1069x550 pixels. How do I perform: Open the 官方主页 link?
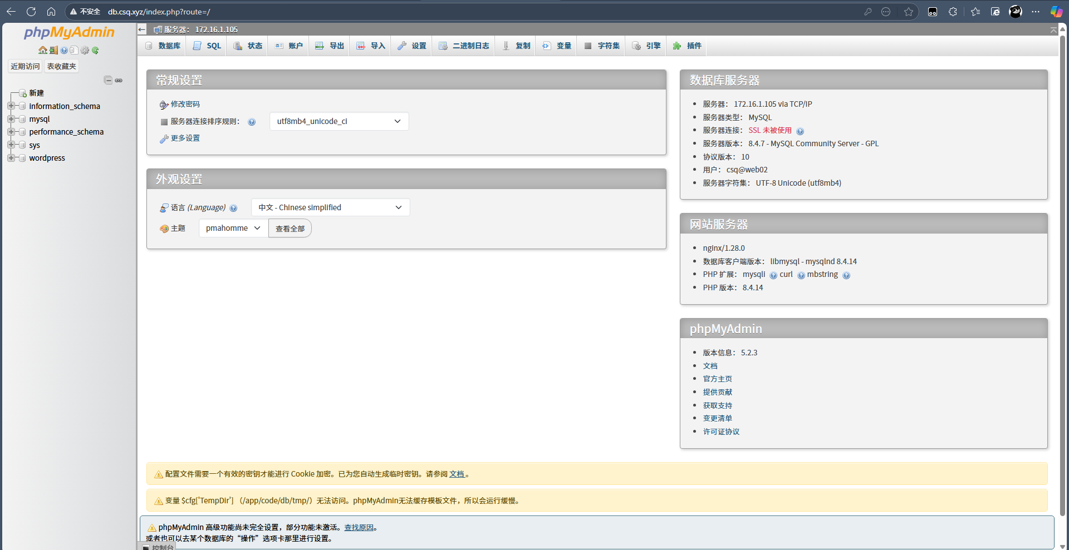[x=717, y=379]
